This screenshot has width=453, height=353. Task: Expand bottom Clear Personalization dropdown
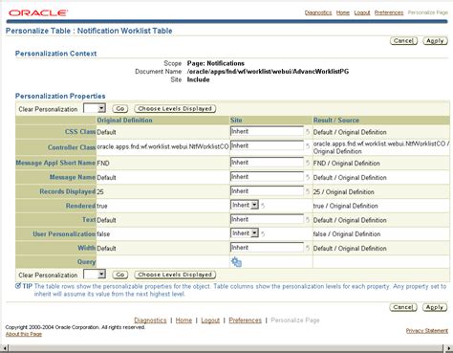tap(95, 275)
